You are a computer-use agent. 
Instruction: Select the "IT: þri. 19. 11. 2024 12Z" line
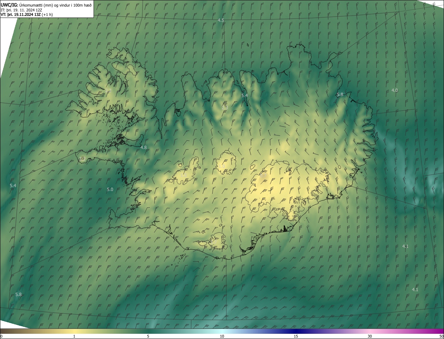pyautogui.click(x=22, y=10)
